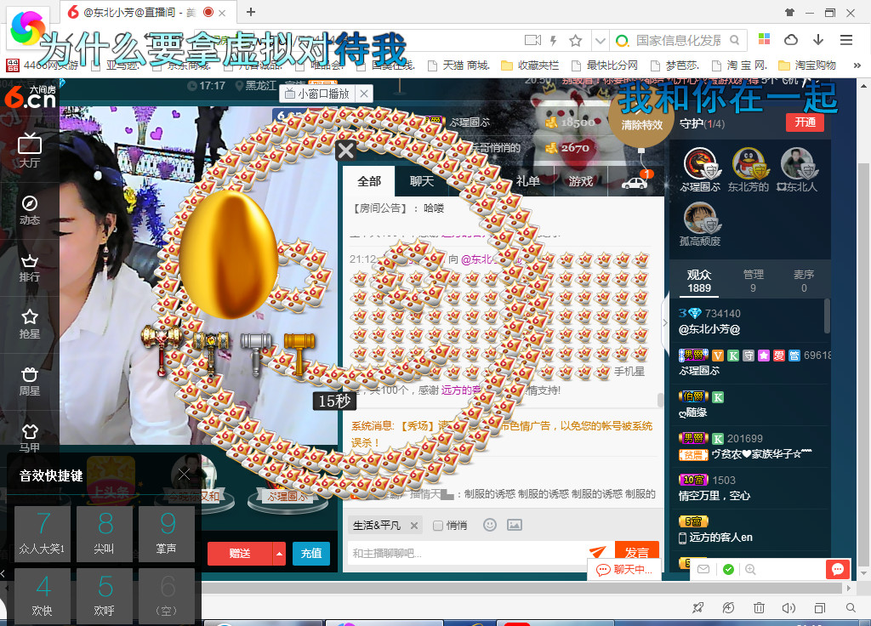Viewport: 871px width, 626px height.
Task: Click the chat message input field
Action: click(469, 553)
